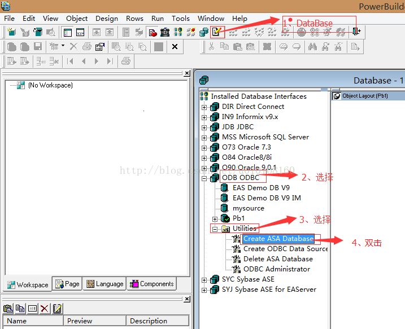Click the Last row navigation arrow
The width and height of the screenshot is (405, 329).
coord(110,62)
